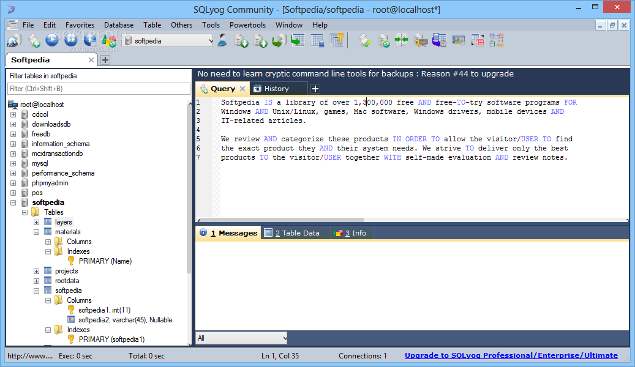This screenshot has height=367, width=635.
Task: Open a new query editor via toolbar icon
Action: (x=34, y=40)
